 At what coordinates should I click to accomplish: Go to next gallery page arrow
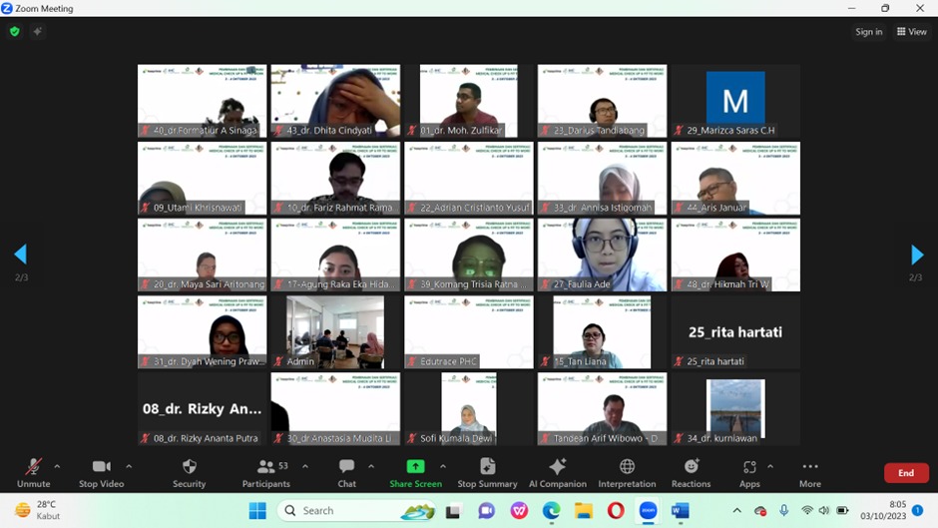pos(916,255)
